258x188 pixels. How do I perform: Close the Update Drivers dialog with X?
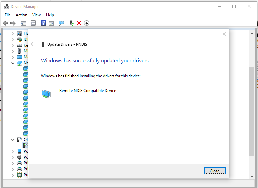[224, 34]
